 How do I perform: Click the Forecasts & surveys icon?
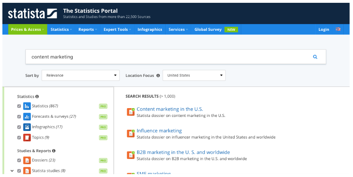point(27,117)
